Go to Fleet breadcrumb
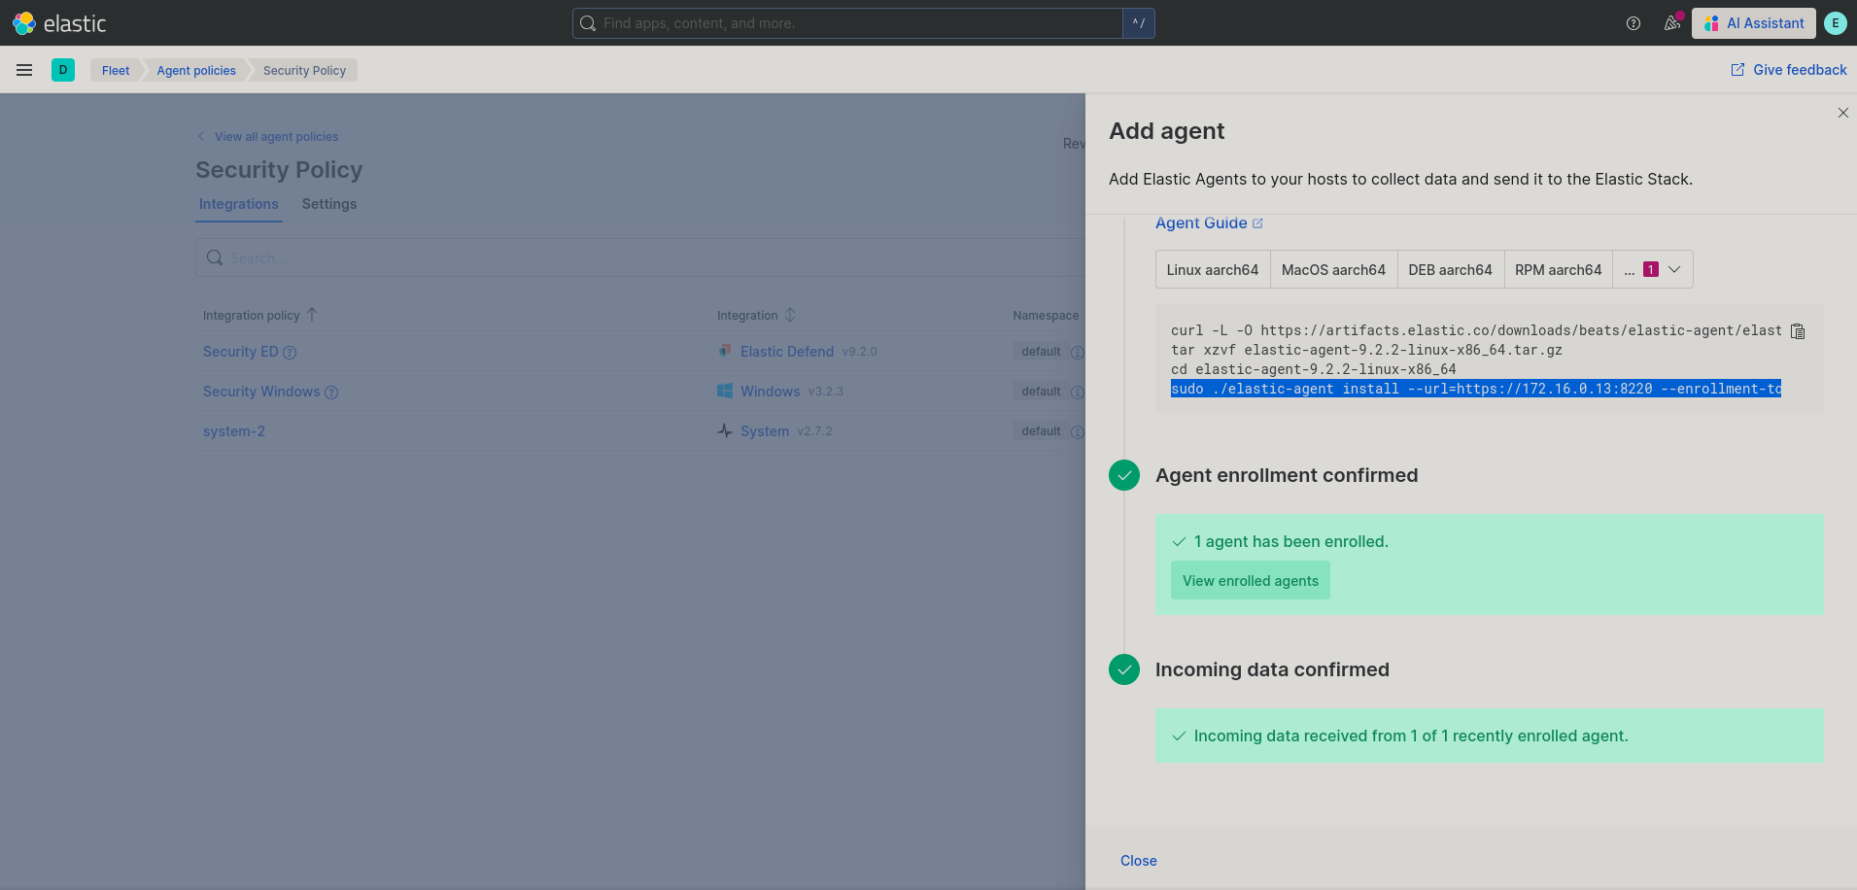Image resolution: width=1857 pixels, height=890 pixels. (116, 70)
